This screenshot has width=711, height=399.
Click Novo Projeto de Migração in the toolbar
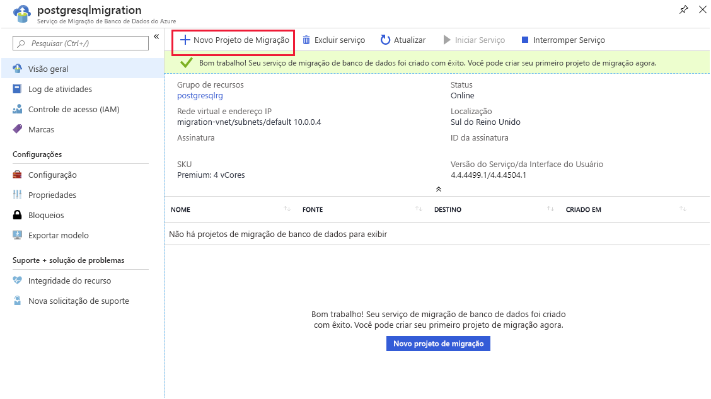coord(233,40)
